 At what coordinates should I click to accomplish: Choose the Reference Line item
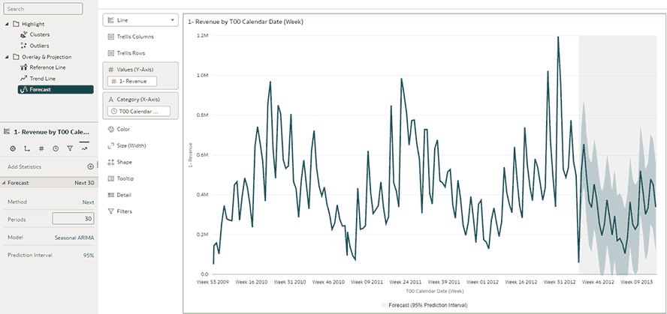click(x=47, y=67)
